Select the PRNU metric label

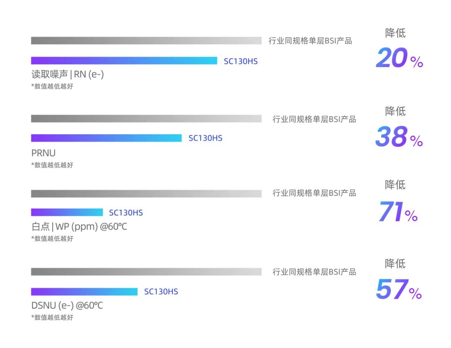pos(43,153)
